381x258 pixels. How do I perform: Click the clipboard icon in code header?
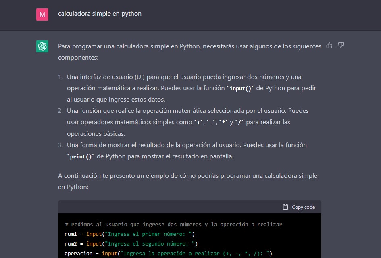(x=285, y=207)
